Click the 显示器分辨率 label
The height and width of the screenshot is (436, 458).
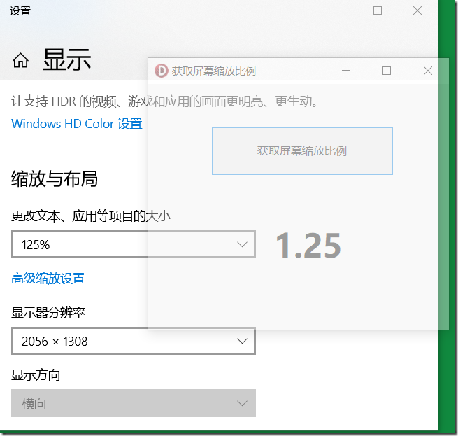pyautogui.click(x=48, y=313)
